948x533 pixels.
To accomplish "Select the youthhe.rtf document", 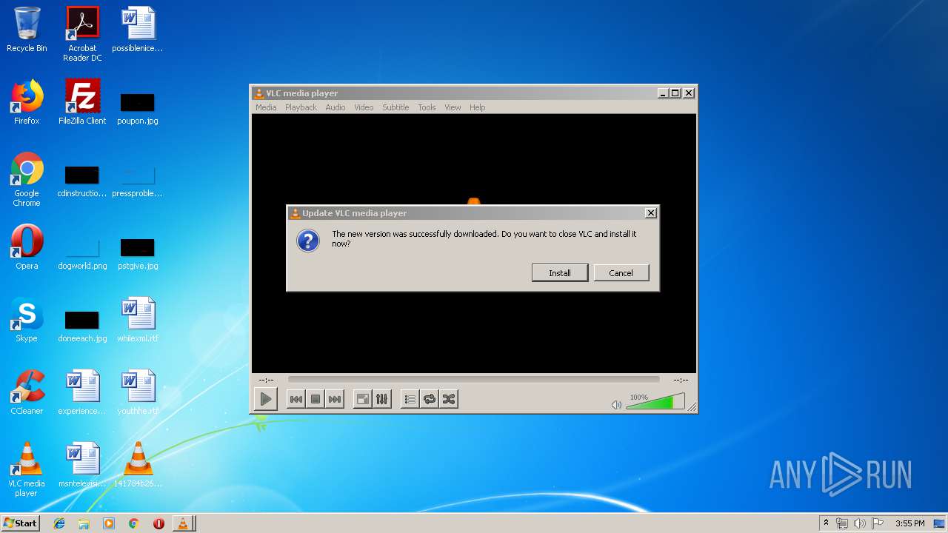I will [x=138, y=392].
